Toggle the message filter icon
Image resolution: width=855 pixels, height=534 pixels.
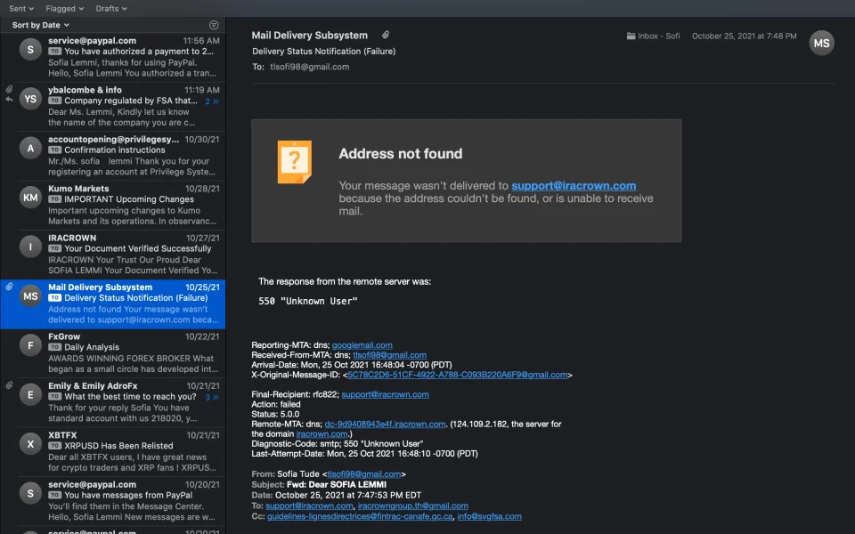click(x=213, y=25)
